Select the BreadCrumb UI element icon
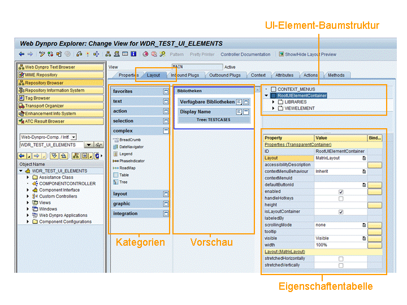Image resolution: width=407 pixels, height=305 pixels. pos(115,140)
